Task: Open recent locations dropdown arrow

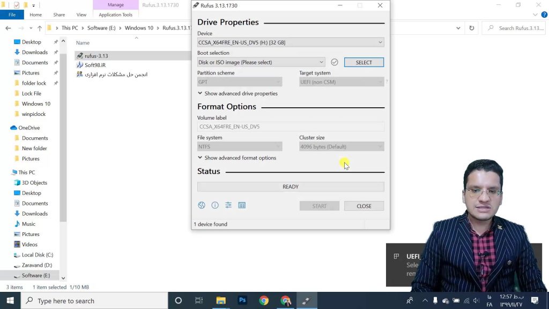Action: pos(31,28)
